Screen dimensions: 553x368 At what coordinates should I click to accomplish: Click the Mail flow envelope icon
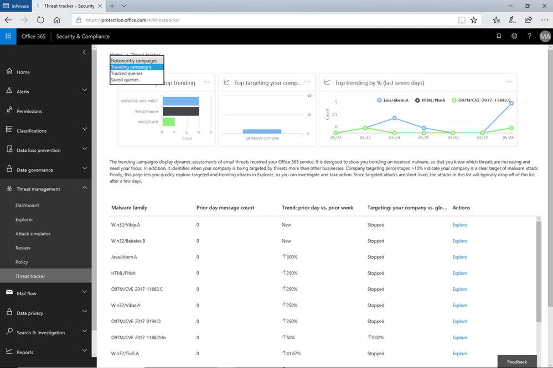(9, 292)
